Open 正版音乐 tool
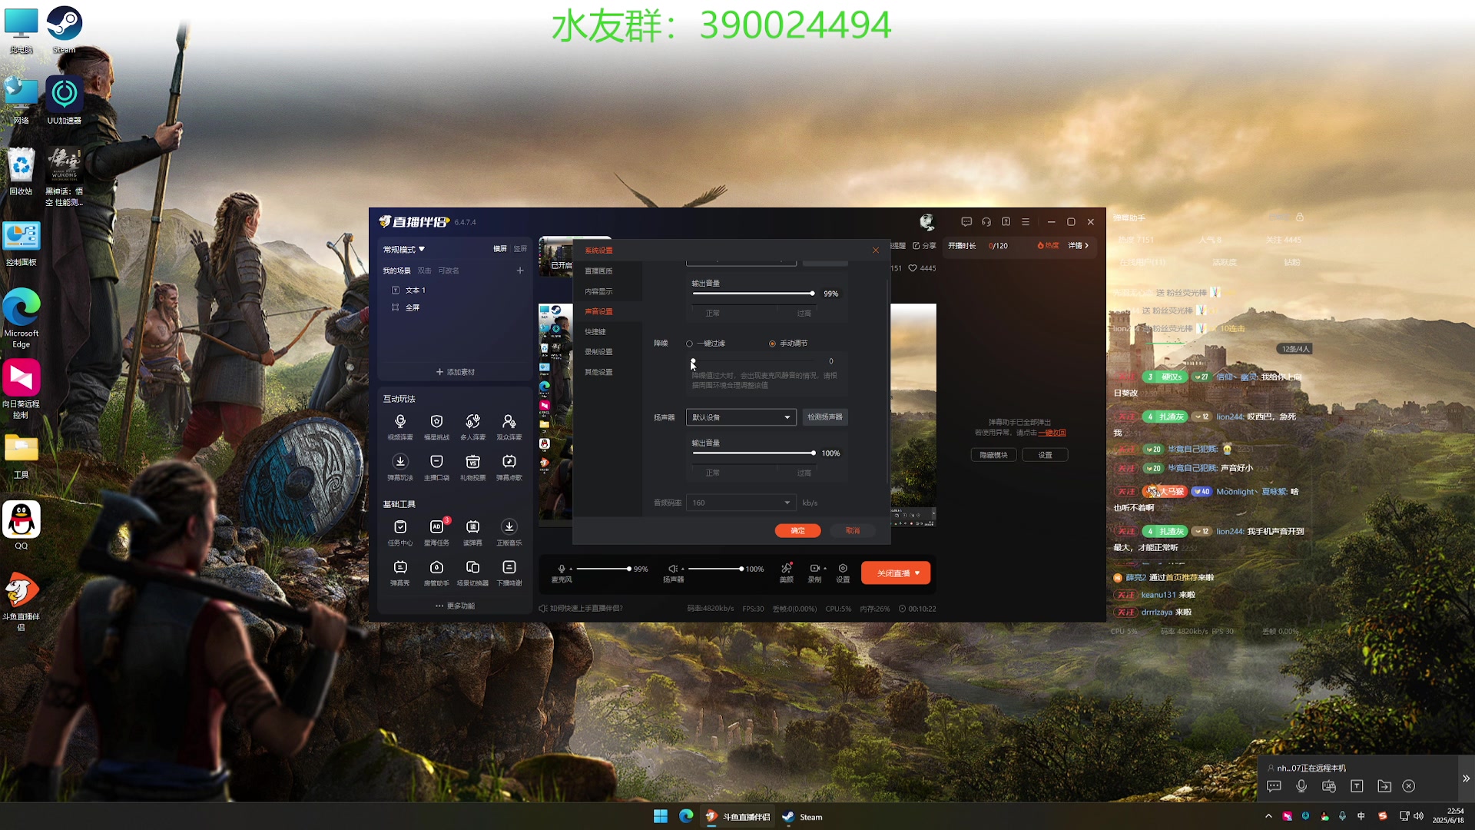 pyautogui.click(x=509, y=532)
